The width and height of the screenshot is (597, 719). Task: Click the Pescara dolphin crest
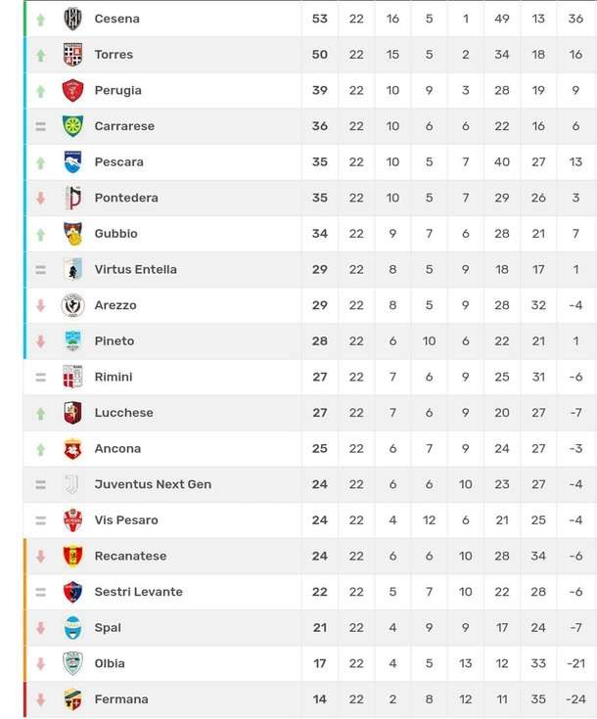pyautogui.click(x=72, y=161)
